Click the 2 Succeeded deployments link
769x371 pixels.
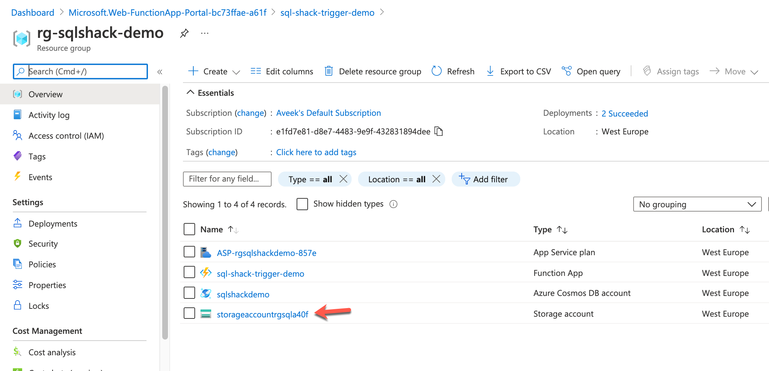(624, 113)
